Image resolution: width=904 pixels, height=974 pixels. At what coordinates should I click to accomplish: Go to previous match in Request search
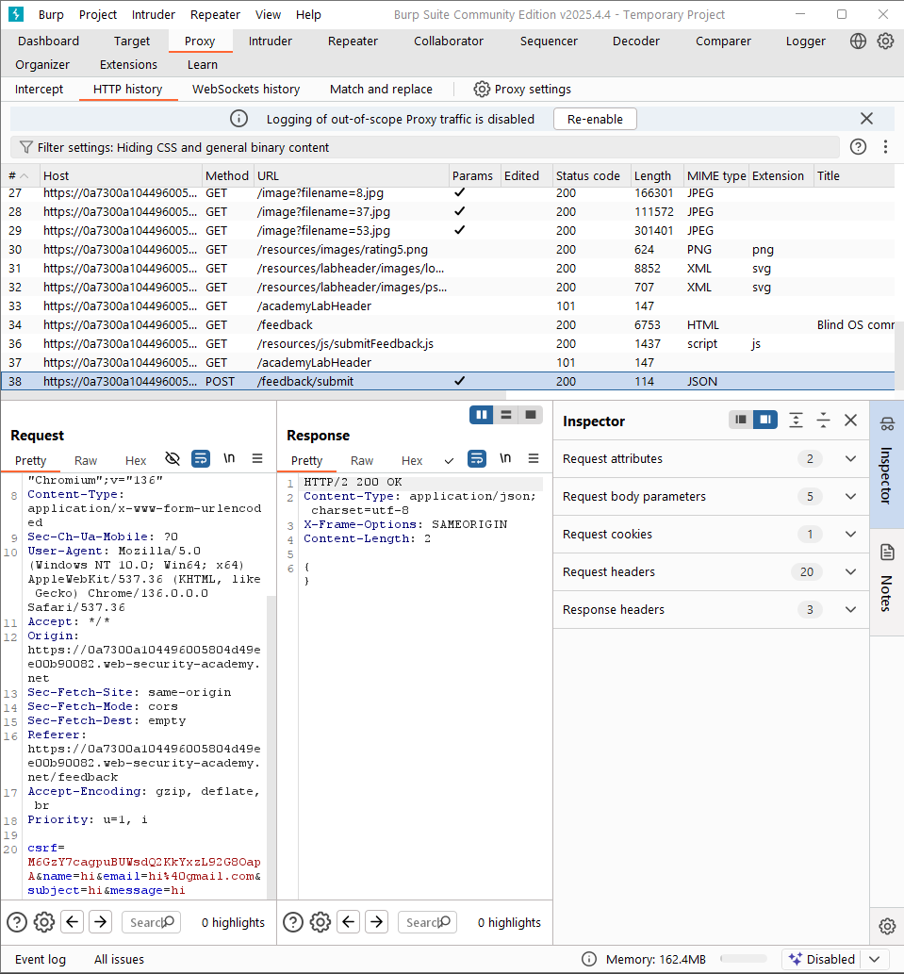73,922
